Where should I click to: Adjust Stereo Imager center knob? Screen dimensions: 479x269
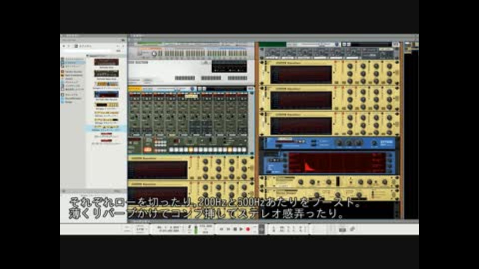[x=338, y=195]
